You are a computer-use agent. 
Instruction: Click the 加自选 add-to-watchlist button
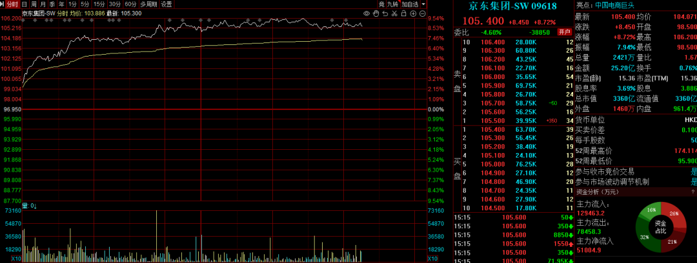click(x=409, y=4)
